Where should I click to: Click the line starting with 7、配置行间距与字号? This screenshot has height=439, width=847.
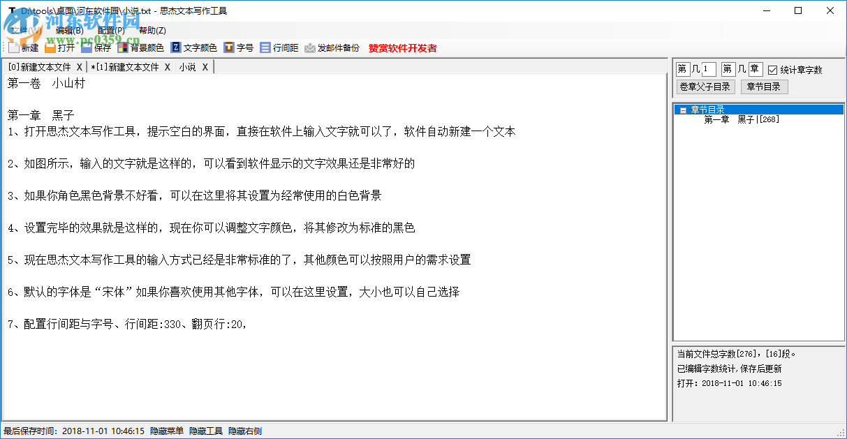pyautogui.click(x=128, y=324)
